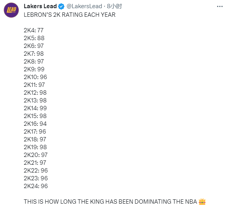Click the 2K12: 98 rating line
229x206 pixels.
click(35, 93)
